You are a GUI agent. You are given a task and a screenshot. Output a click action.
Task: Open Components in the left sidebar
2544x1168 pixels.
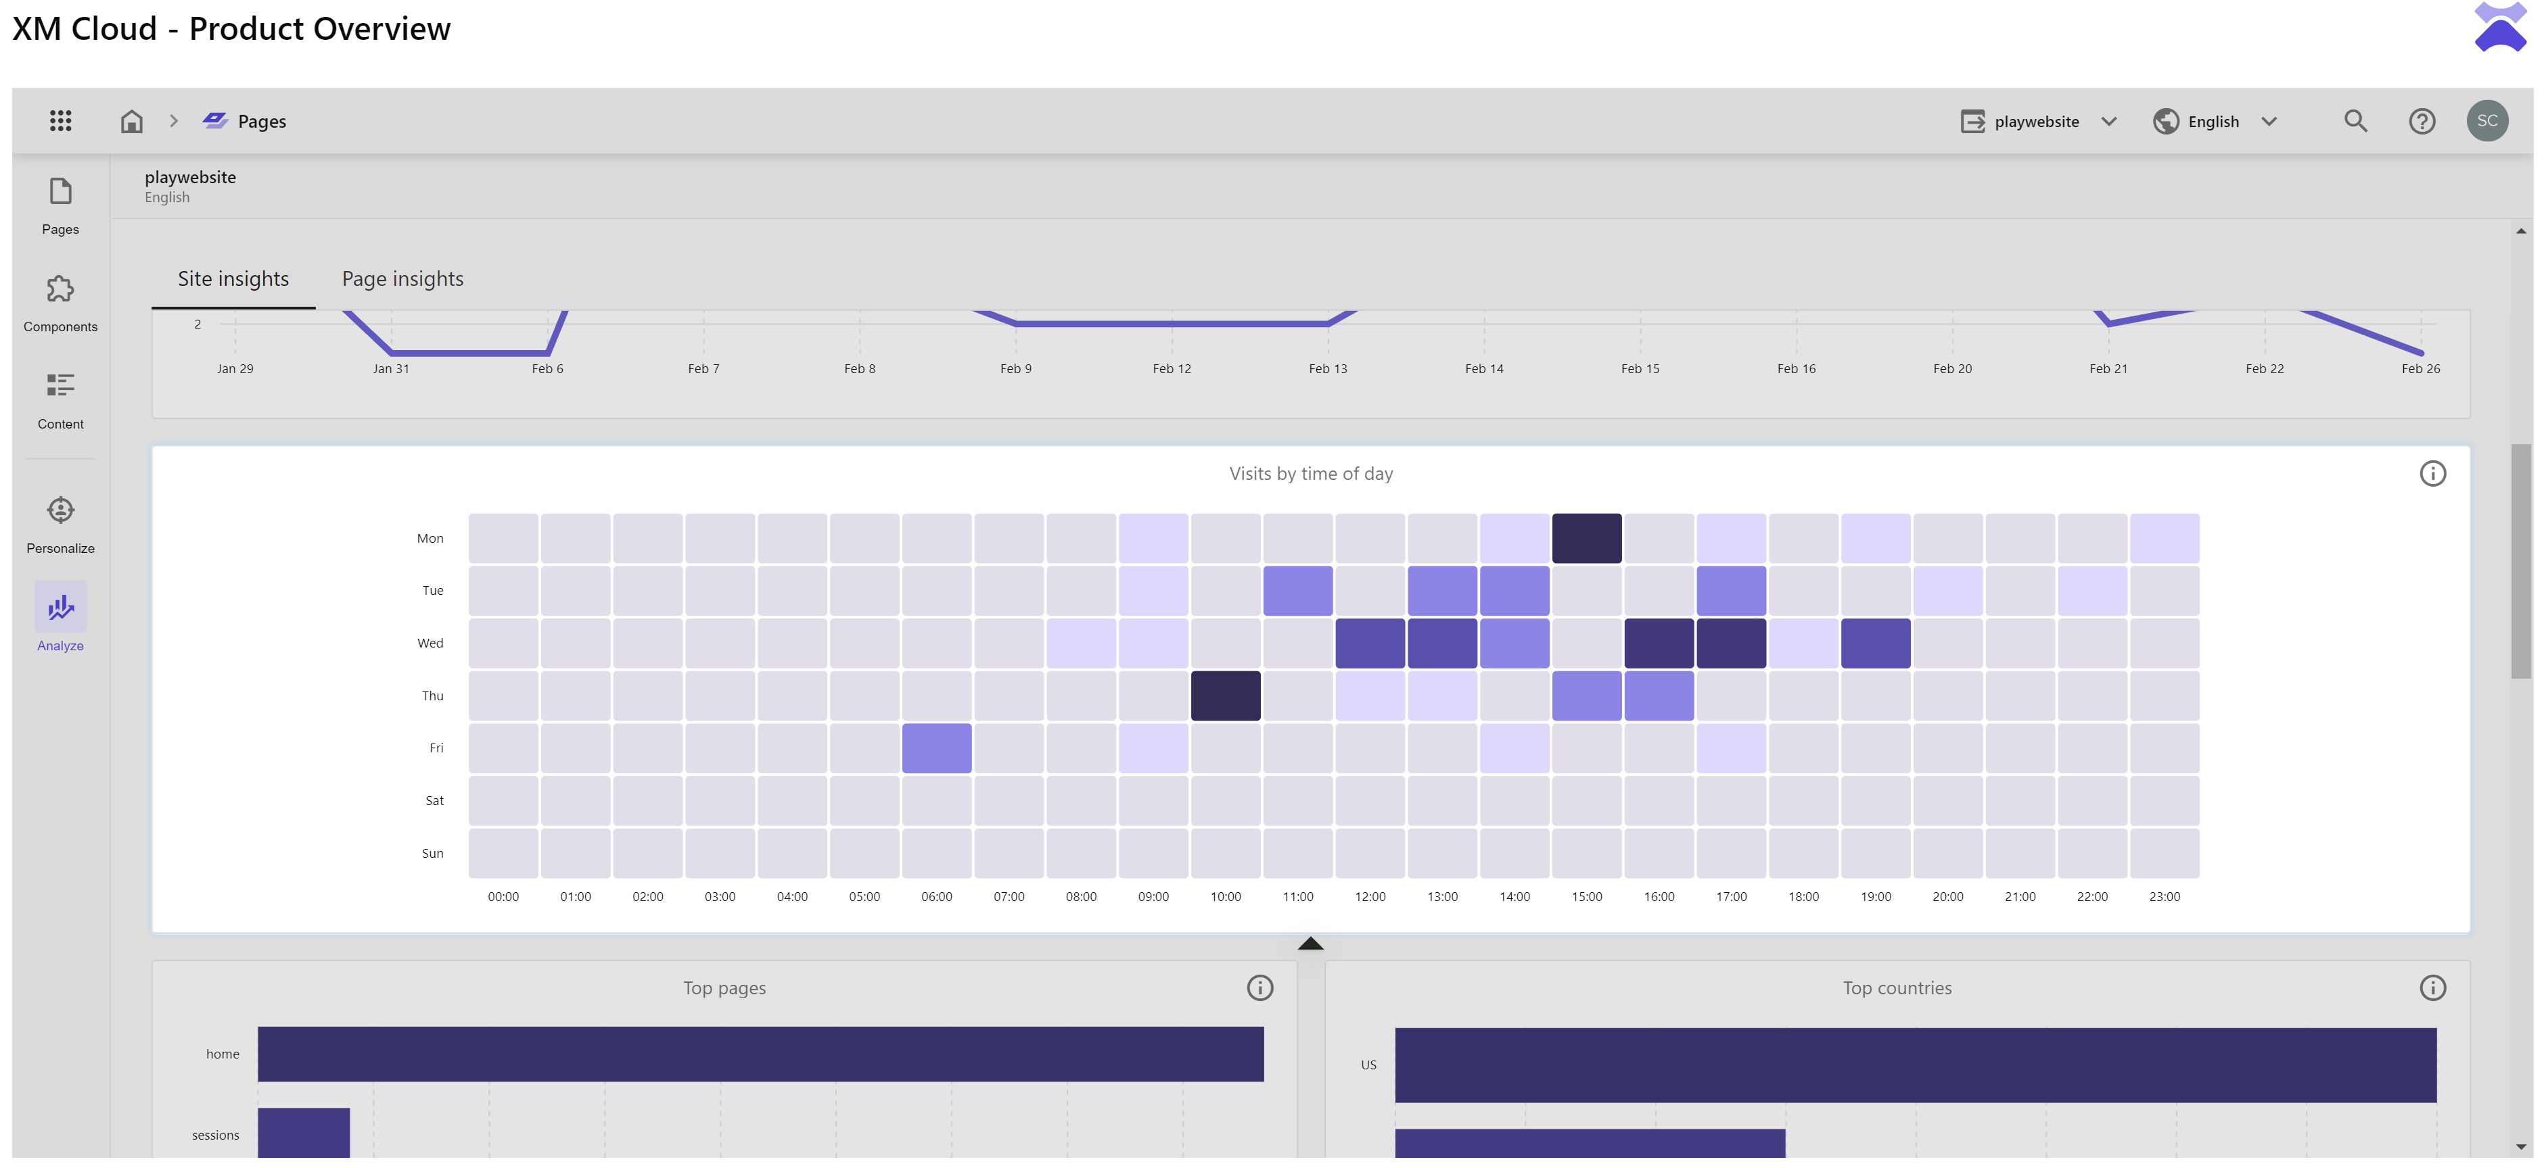point(60,303)
